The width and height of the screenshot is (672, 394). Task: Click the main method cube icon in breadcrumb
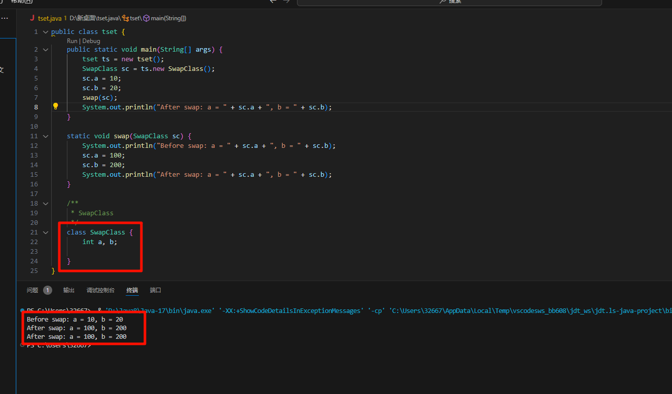[146, 18]
